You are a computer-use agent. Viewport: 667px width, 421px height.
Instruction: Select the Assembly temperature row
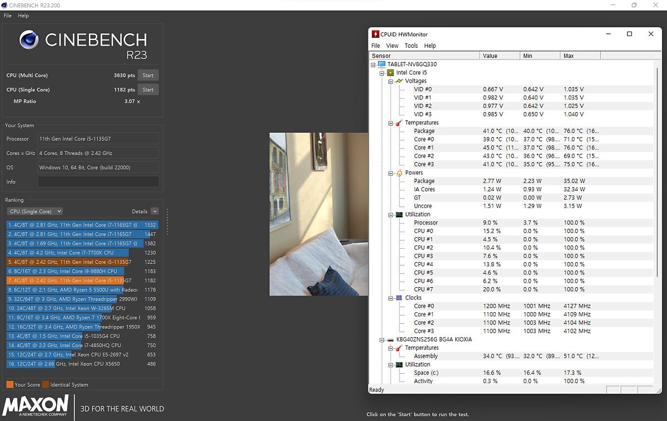pos(512,356)
